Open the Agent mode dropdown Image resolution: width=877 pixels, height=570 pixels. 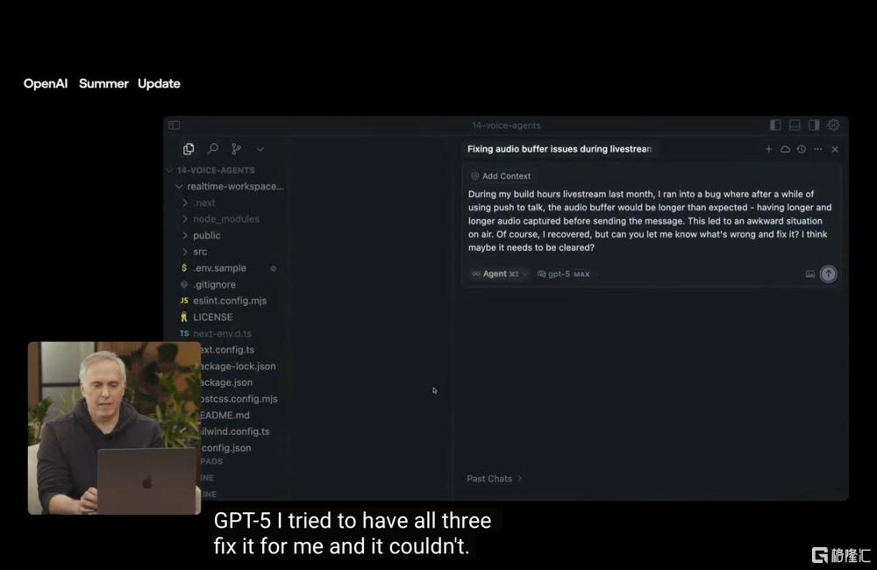tap(499, 274)
